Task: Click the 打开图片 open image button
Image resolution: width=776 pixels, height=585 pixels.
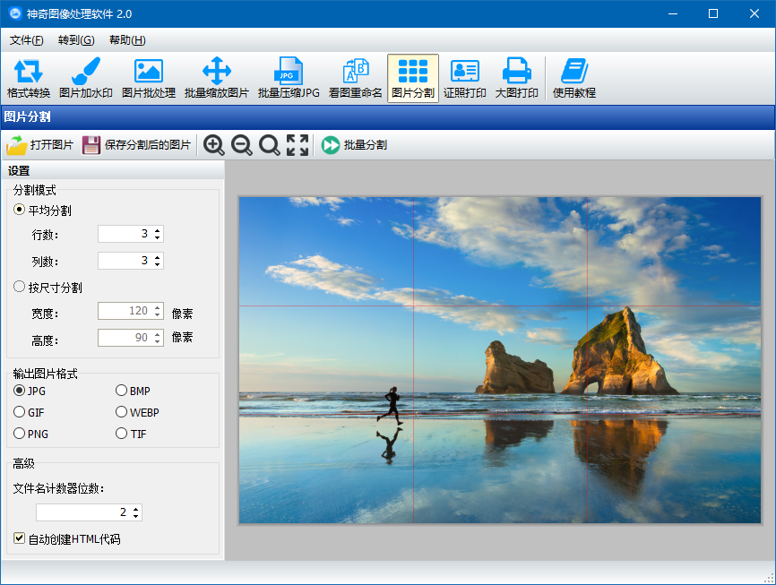Action: tap(40, 145)
